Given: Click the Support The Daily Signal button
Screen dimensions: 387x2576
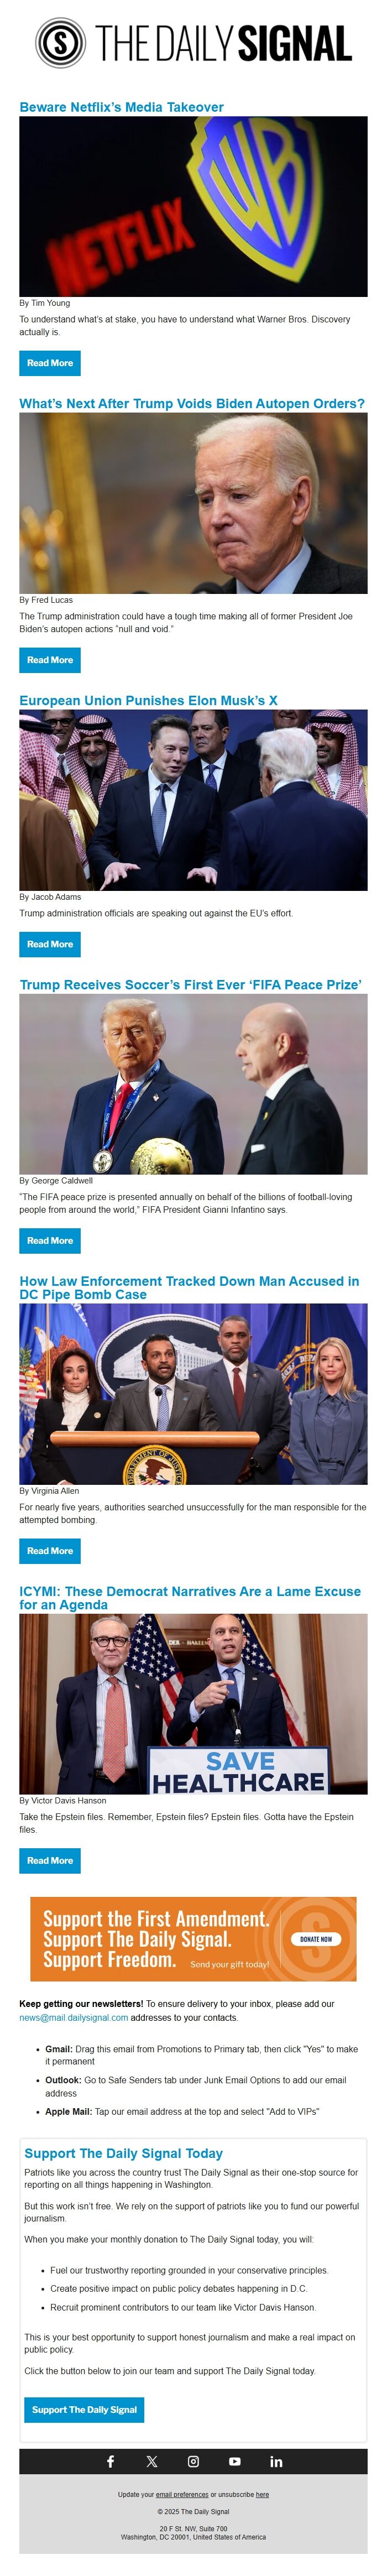Looking at the screenshot, I should coord(84,2410).
